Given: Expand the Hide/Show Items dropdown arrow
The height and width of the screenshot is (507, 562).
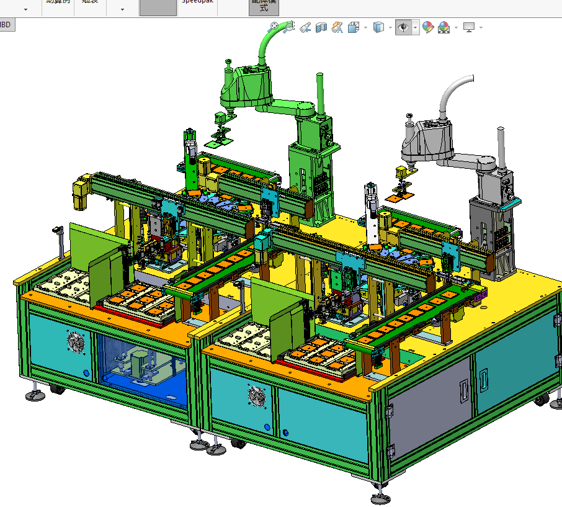Looking at the screenshot, I should [x=416, y=27].
